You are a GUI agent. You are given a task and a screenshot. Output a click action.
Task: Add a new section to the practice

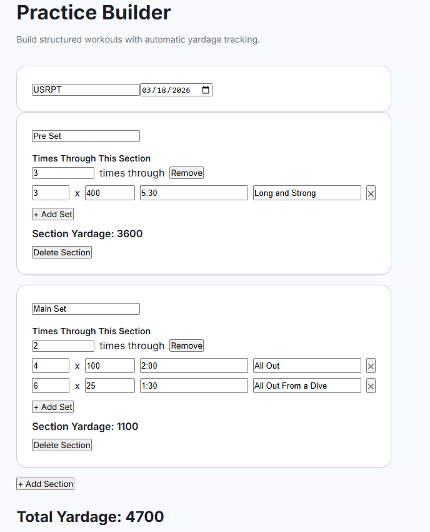pyautogui.click(x=45, y=483)
